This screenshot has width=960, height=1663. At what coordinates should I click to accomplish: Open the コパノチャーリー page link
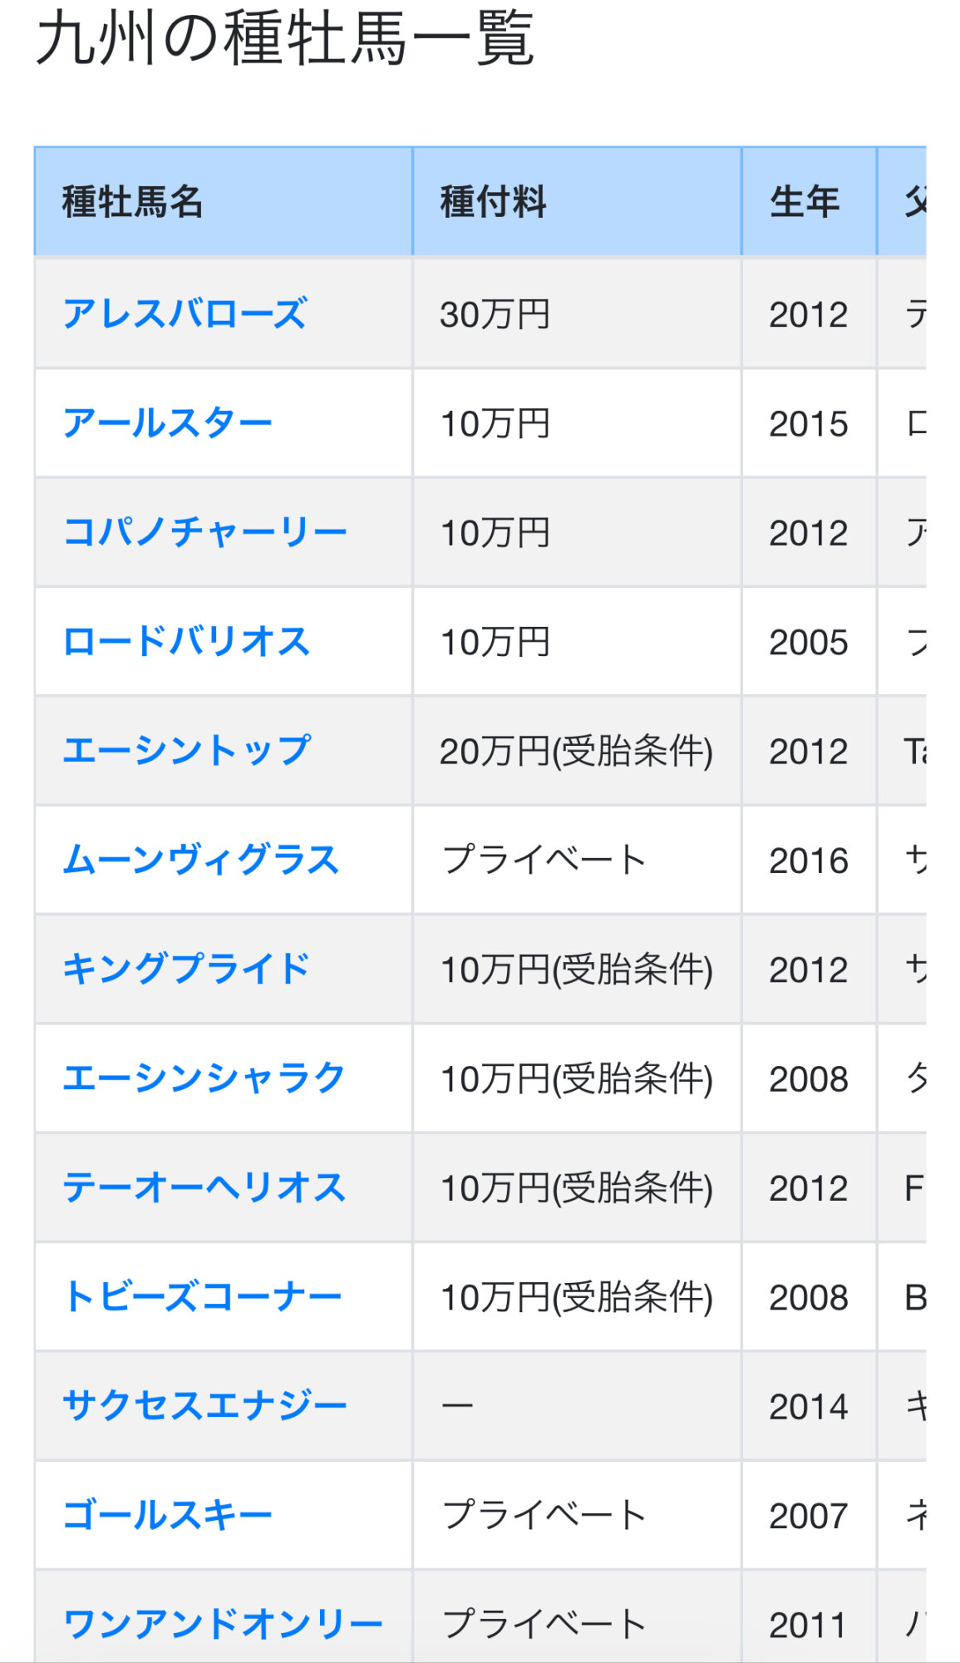click(204, 532)
